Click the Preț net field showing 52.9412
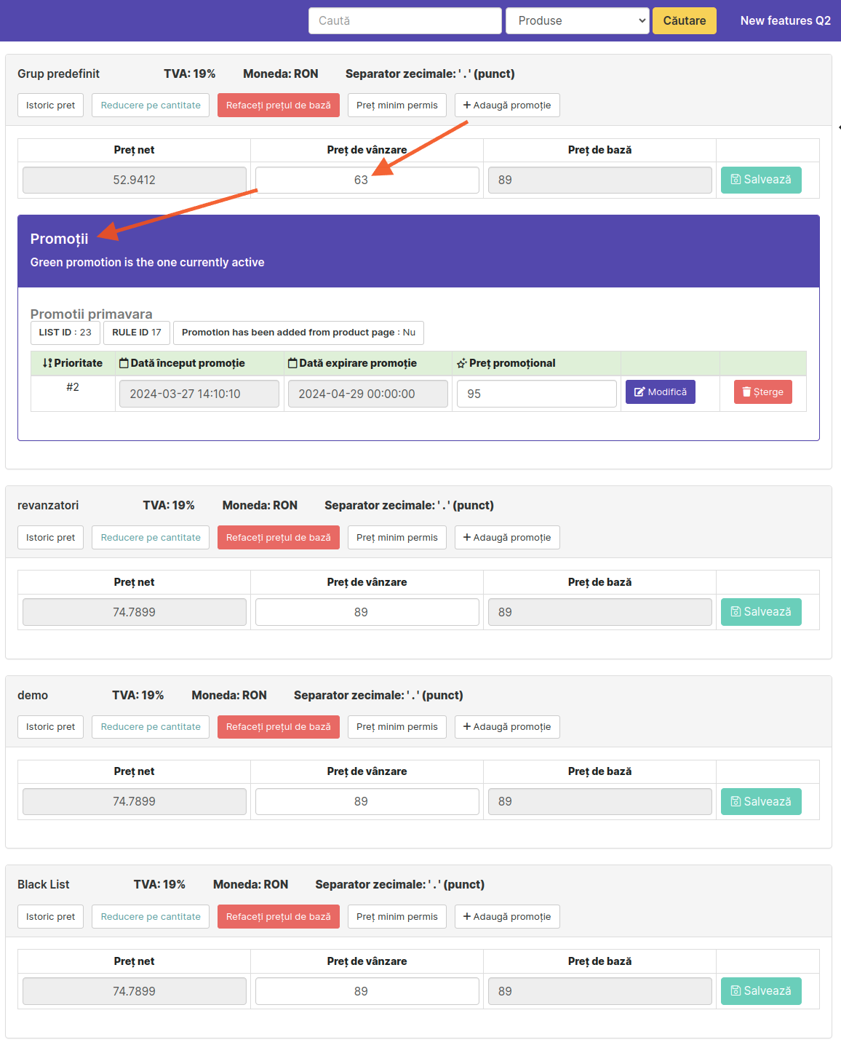 pyautogui.click(x=135, y=180)
